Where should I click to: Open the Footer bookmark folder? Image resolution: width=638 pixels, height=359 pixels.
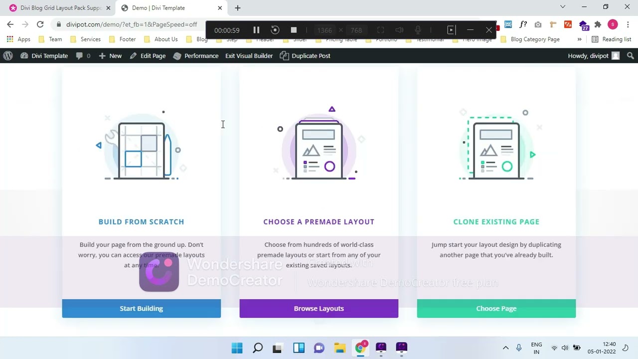click(122, 39)
